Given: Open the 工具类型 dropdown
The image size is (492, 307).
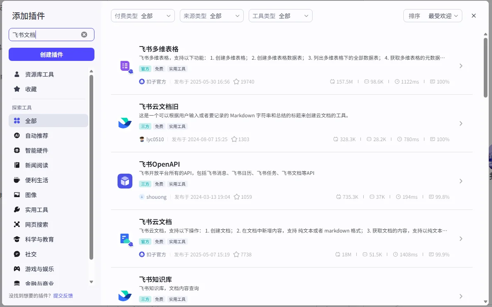Looking at the screenshot, I should pyautogui.click(x=280, y=16).
